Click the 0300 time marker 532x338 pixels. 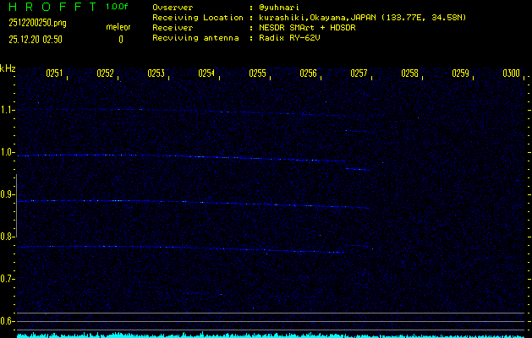[x=511, y=74]
